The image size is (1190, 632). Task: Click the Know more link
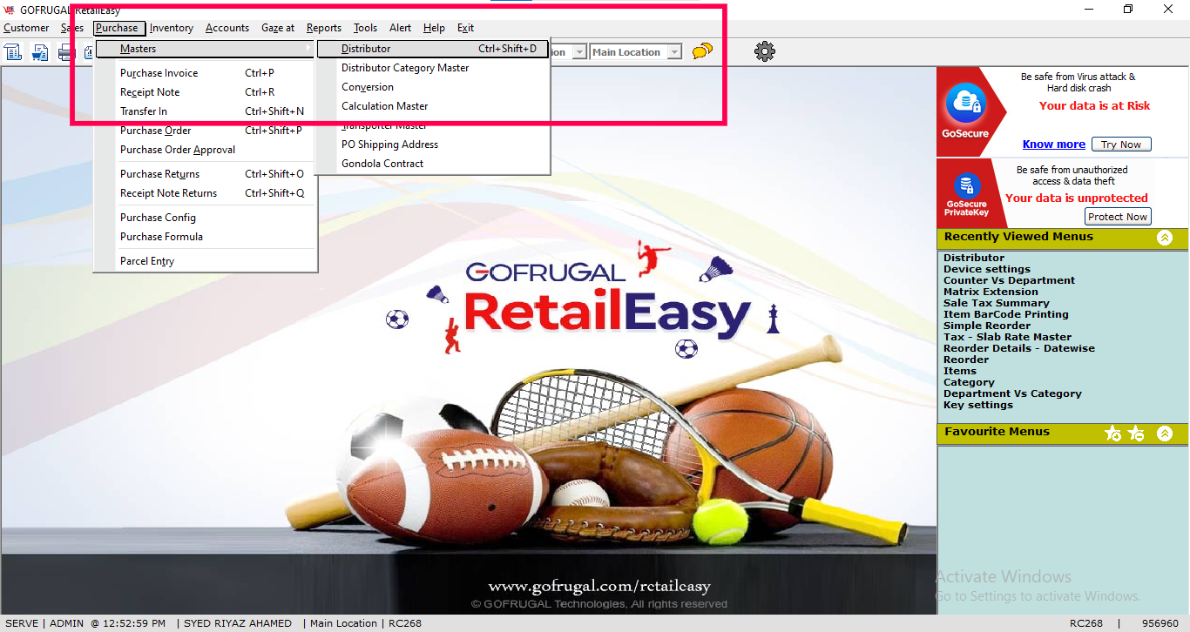point(1054,145)
